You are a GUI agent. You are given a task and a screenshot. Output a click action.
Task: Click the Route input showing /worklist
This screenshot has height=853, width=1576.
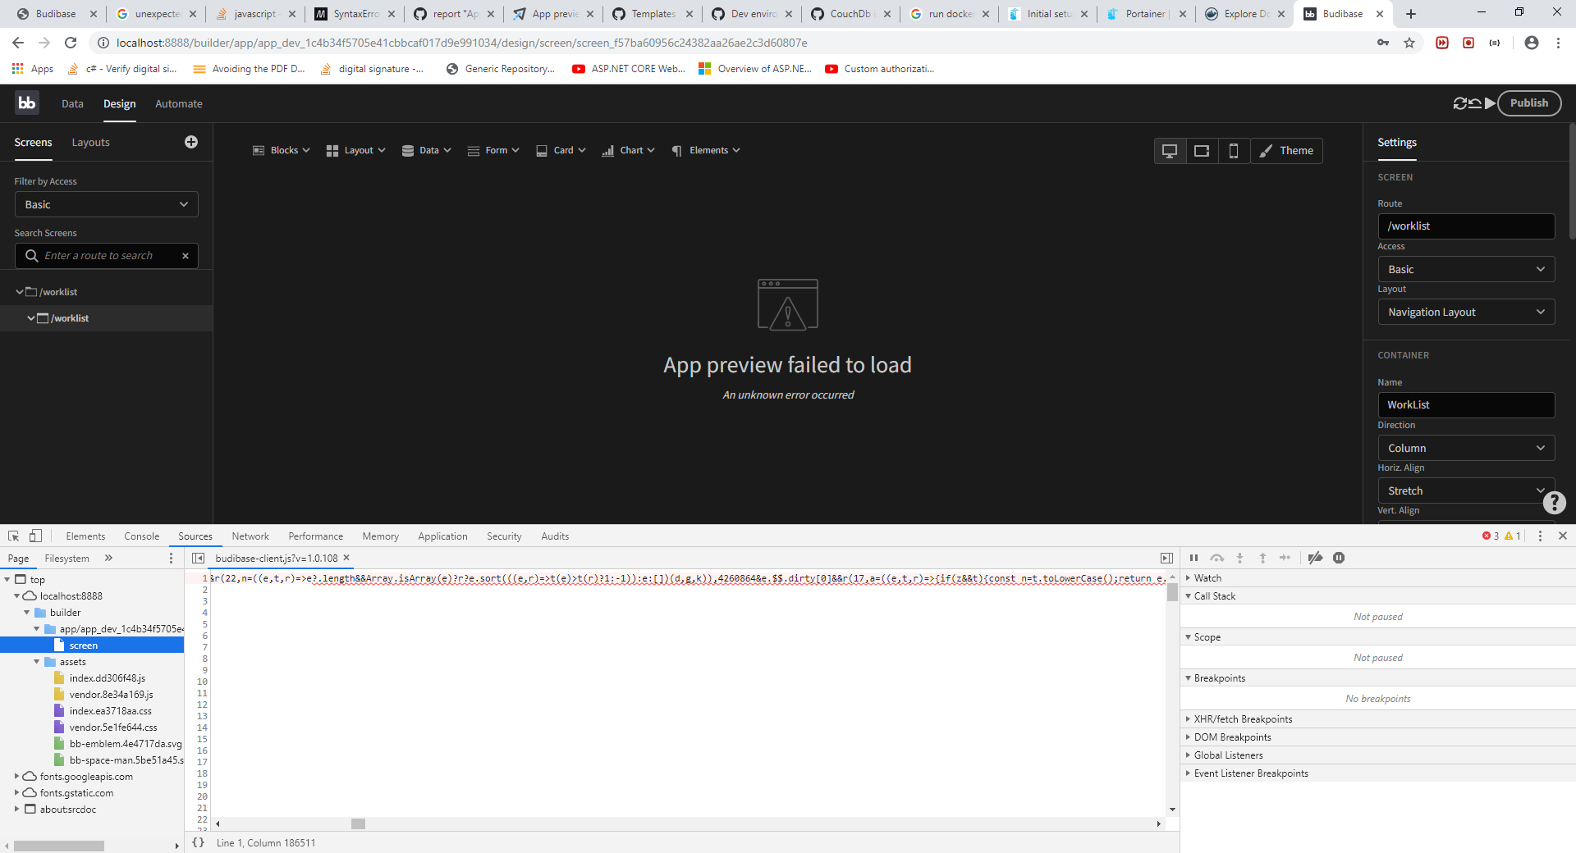pos(1466,226)
